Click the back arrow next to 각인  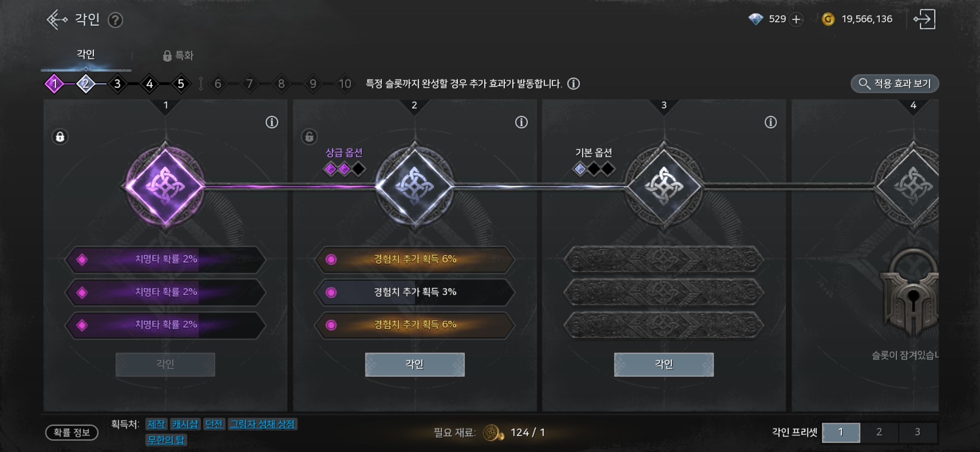click(x=57, y=20)
